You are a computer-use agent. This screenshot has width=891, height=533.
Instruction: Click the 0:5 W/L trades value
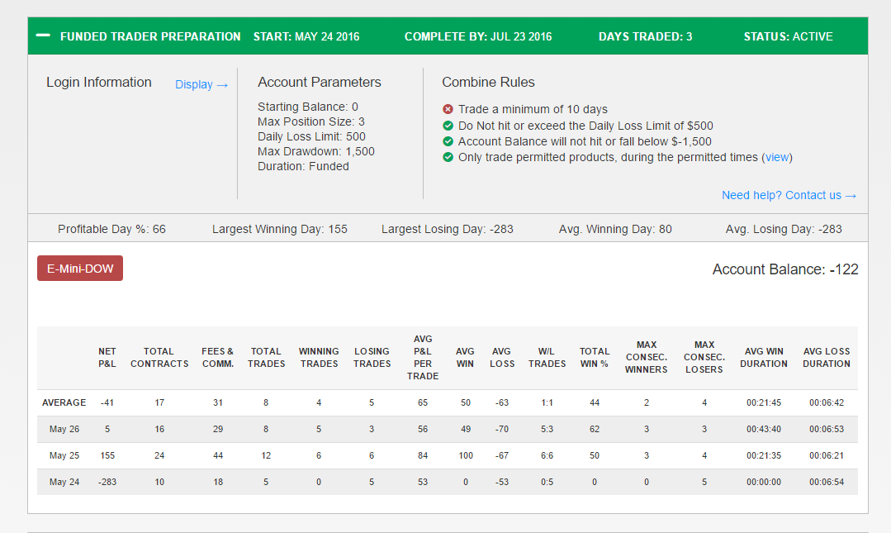pyautogui.click(x=547, y=482)
